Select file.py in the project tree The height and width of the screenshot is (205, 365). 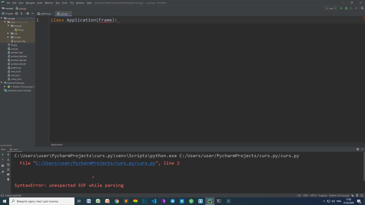pyautogui.click(x=19, y=30)
